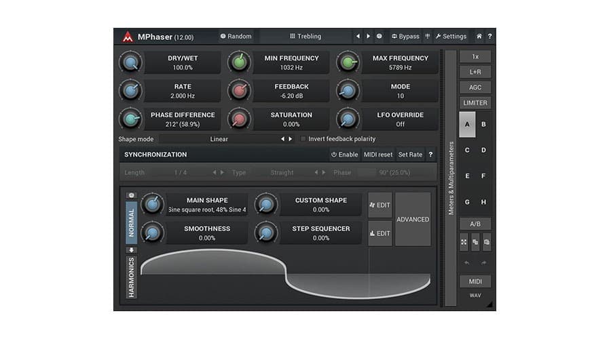This screenshot has width=611, height=339.
Task: Go to the previous preset
Action: tap(358, 36)
